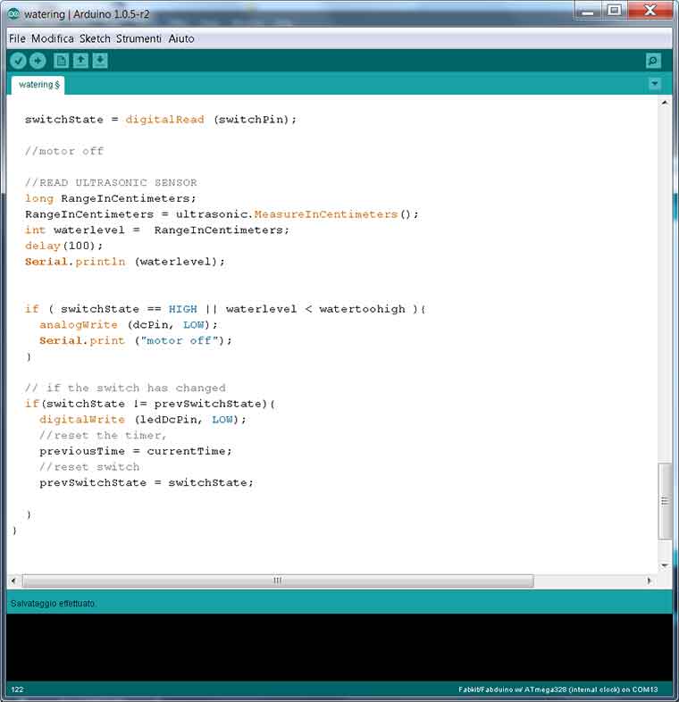Viewport: 679px width, 702px height.
Task: Click the MeasureInCentimeters method name
Action: pos(325,214)
